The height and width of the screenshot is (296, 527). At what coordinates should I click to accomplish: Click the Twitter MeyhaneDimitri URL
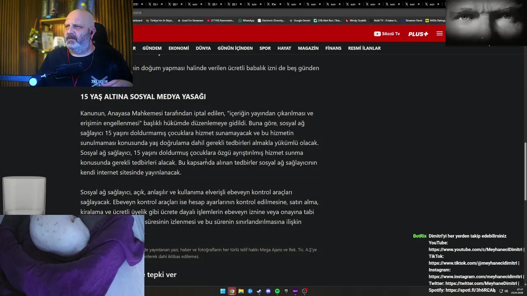[481, 283]
